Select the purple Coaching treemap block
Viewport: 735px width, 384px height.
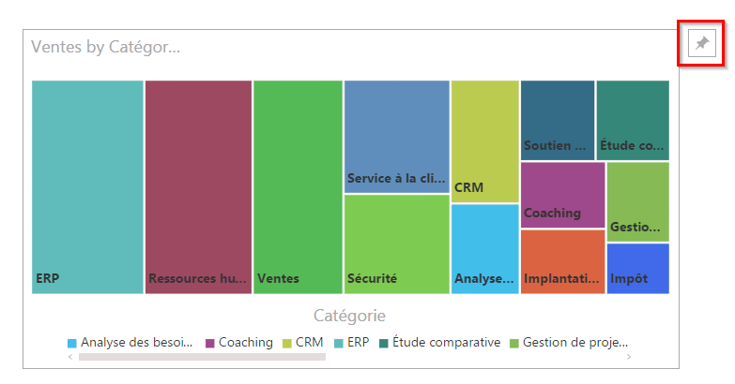point(562,194)
